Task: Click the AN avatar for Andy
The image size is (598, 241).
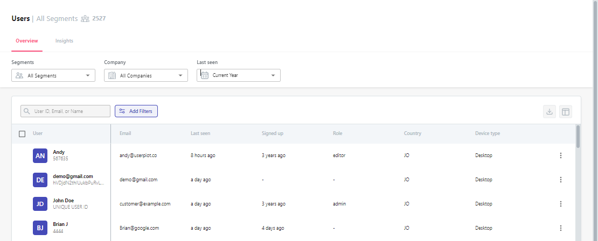Action: (x=40, y=155)
